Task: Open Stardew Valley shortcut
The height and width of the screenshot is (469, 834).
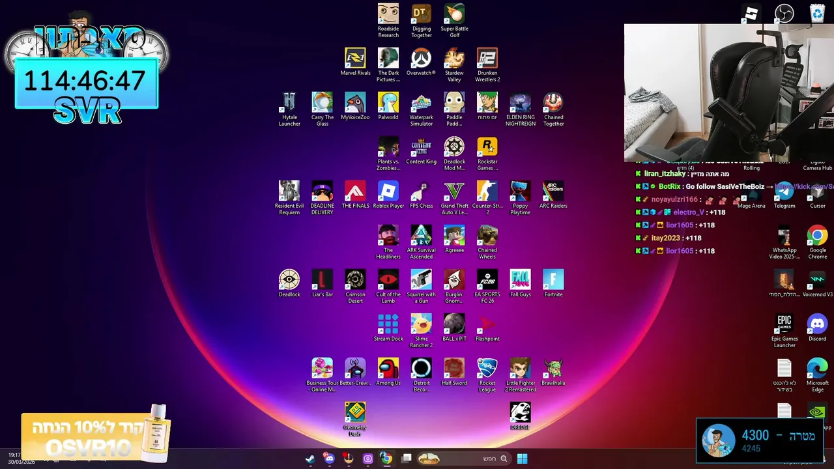Action: click(x=454, y=64)
